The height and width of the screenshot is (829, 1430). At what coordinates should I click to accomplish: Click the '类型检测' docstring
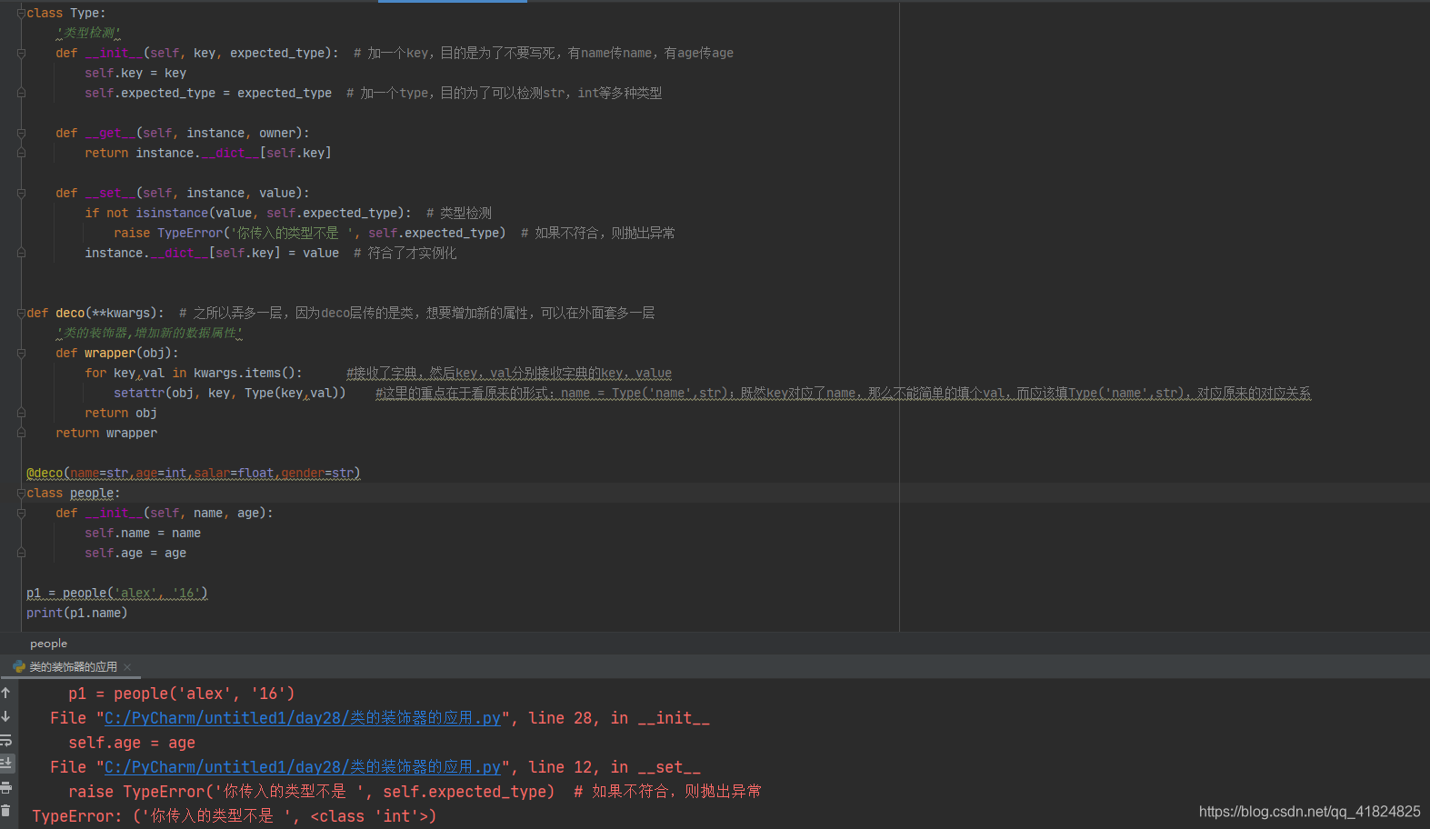(88, 33)
